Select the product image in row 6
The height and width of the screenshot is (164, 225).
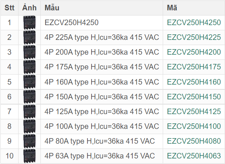coord(29,97)
